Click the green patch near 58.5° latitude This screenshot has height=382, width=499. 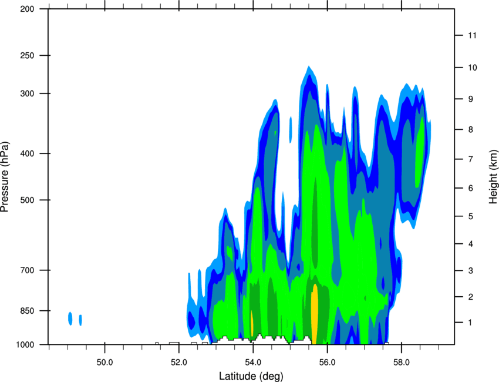420,153
